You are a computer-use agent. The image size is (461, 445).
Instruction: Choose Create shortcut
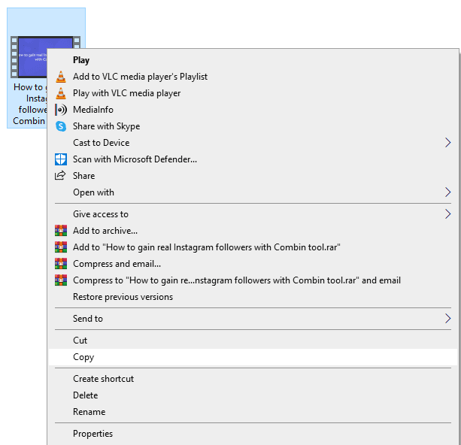(x=253, y=379)
